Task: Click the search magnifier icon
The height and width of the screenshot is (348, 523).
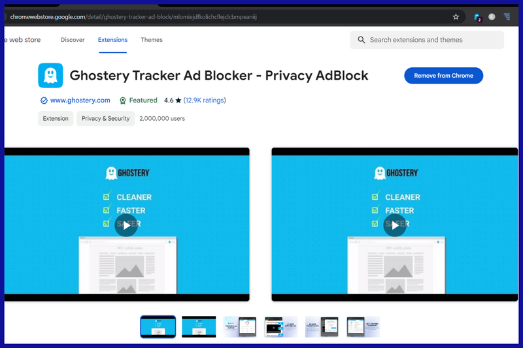Action: tap(362, 40)
